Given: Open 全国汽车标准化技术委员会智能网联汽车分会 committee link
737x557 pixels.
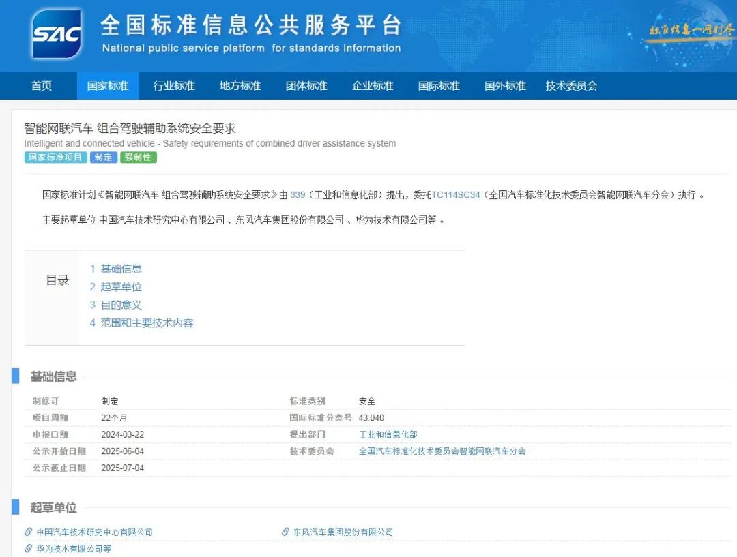Looking at the screenshot, I should coord(442,451).
